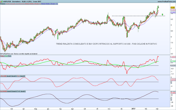This screenshot has width=176, height=110.
Task: Click the T+3 label in Tracy panel
Action: 9,56
